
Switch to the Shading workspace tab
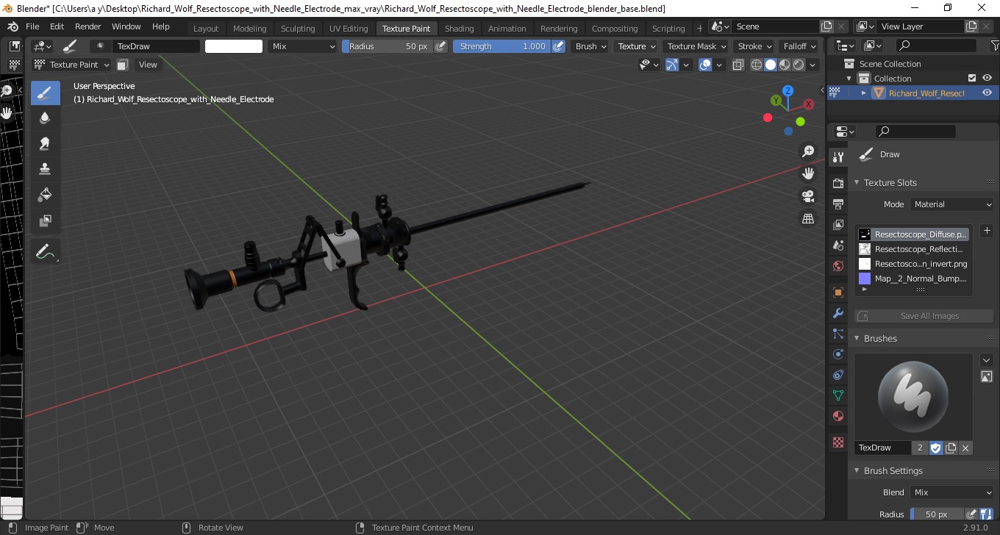click(x=459, y=29)
